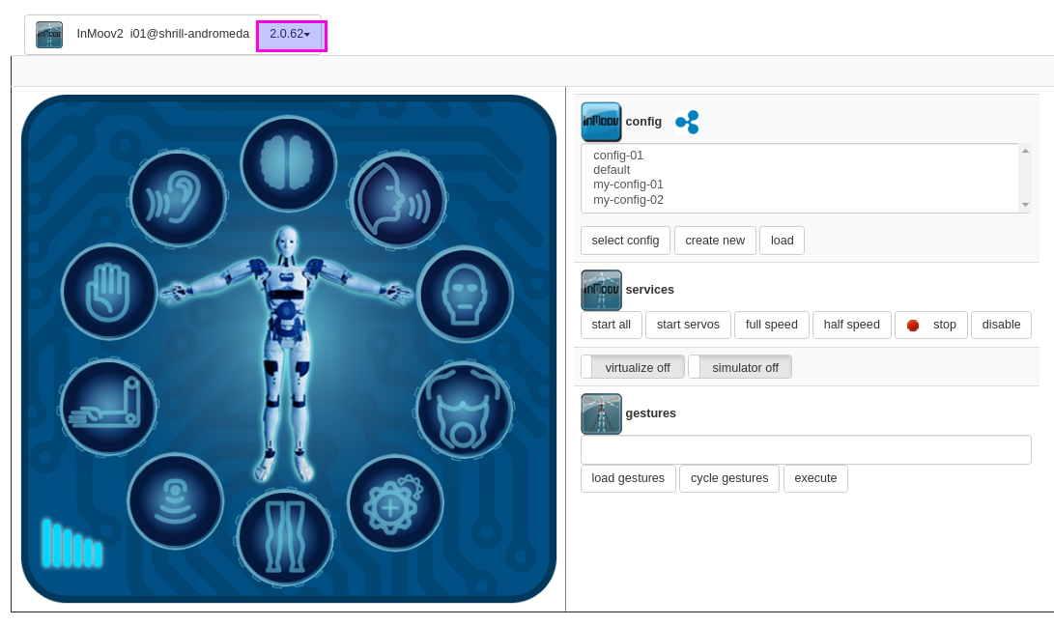Click the select config button

[x=625, y=241]
